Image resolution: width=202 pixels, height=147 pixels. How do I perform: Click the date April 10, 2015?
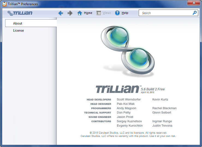point(147,92)
